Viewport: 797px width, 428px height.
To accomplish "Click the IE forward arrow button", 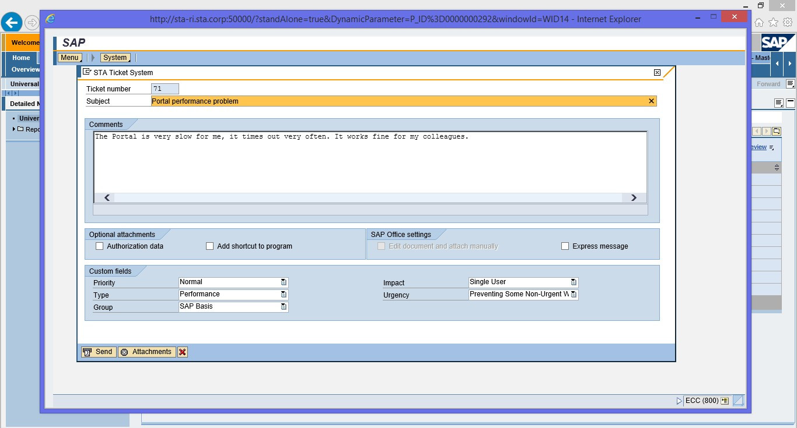I will 32,23.
